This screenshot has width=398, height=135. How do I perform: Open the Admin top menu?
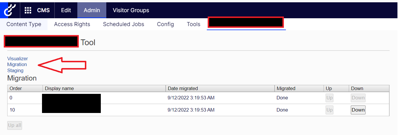coord(92,10)
